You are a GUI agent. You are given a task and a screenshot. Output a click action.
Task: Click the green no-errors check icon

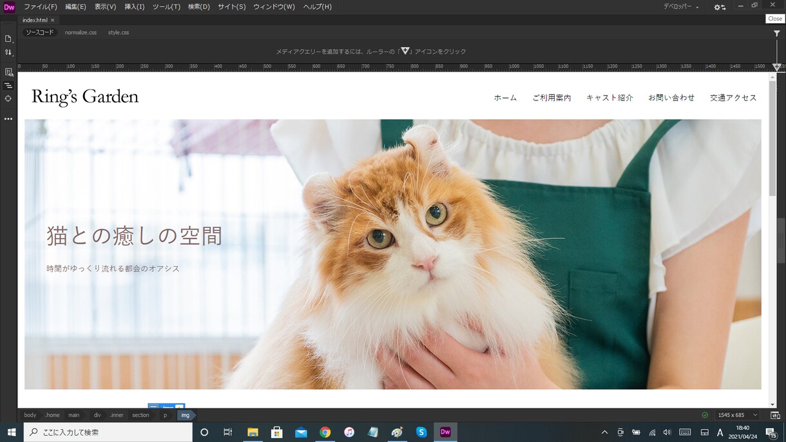point(705,415)
